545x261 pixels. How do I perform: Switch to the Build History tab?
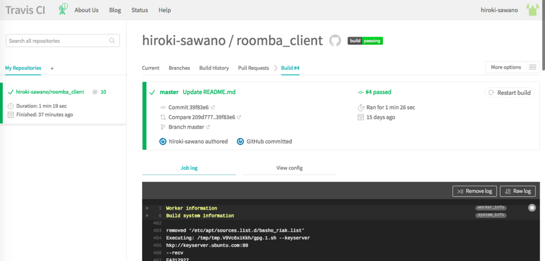pyautogui.click(x=214, y=68)
